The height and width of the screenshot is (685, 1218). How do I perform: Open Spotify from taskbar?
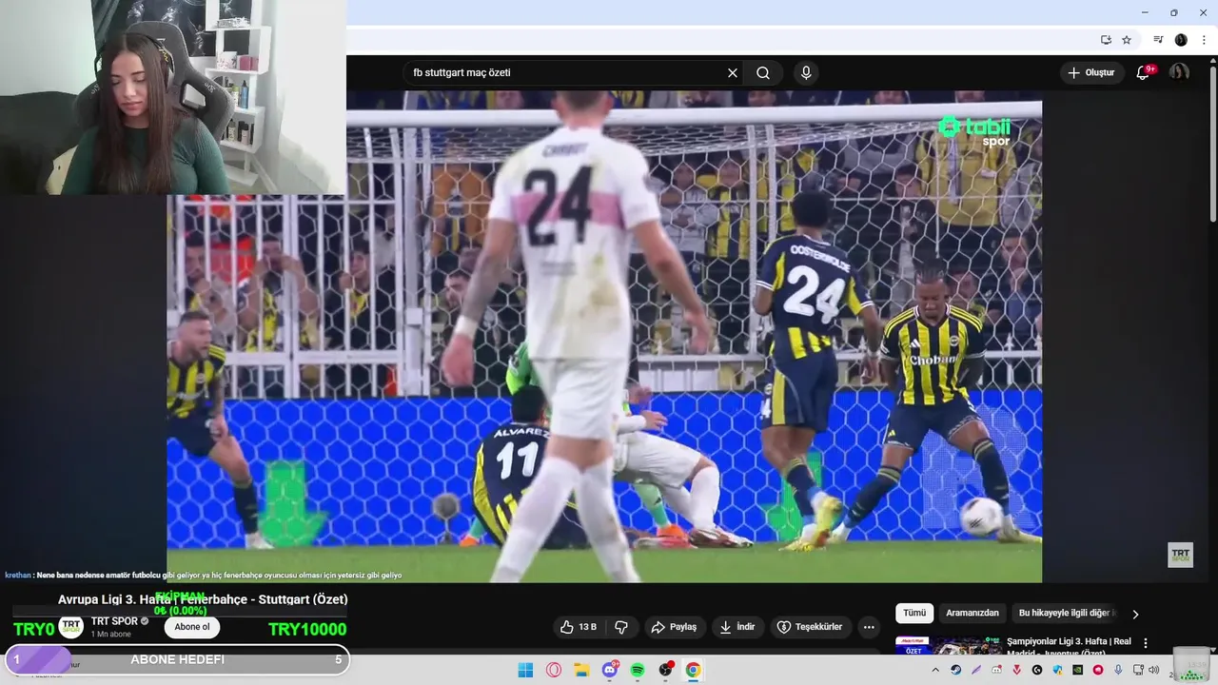point(638,670)
